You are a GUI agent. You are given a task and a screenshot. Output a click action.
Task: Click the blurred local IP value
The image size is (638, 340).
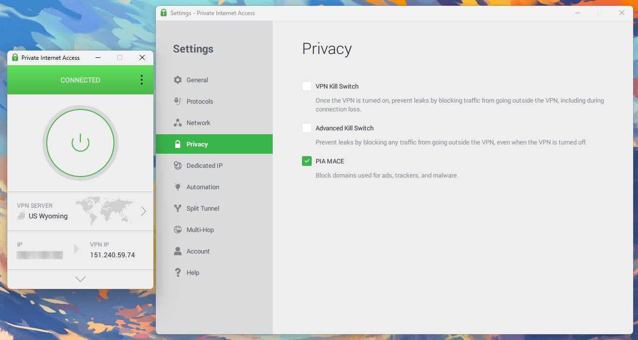pyautogui.click(x=40, y=255)
